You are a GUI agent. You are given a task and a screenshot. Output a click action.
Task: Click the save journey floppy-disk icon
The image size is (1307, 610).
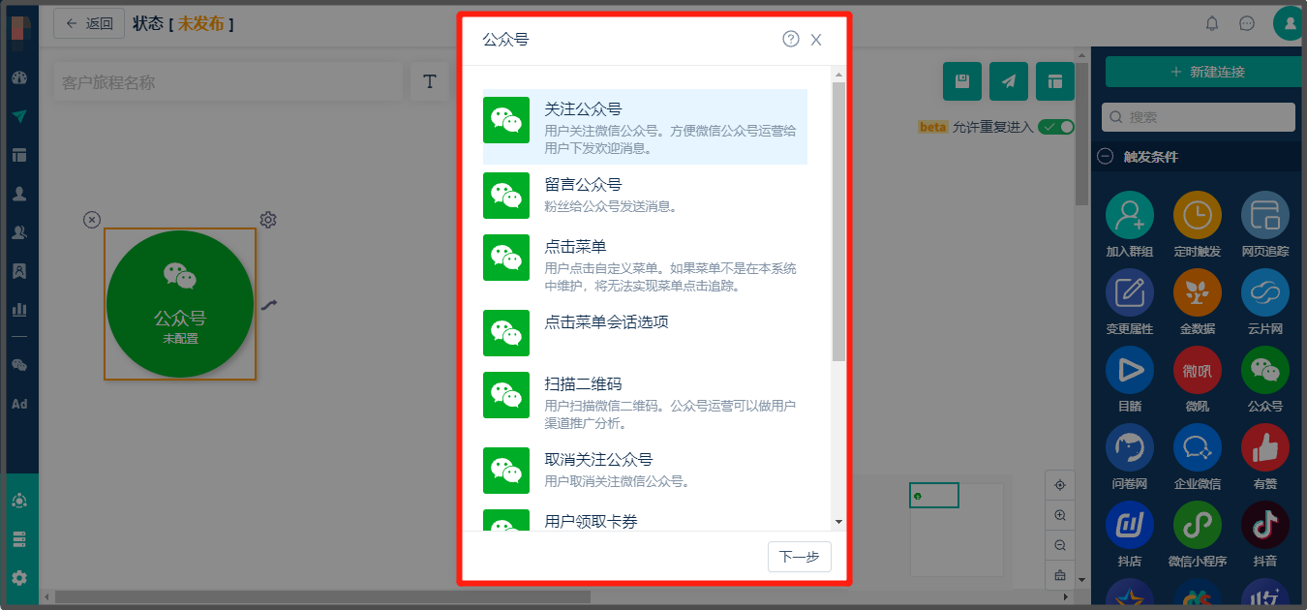click(x=961, y=81)
